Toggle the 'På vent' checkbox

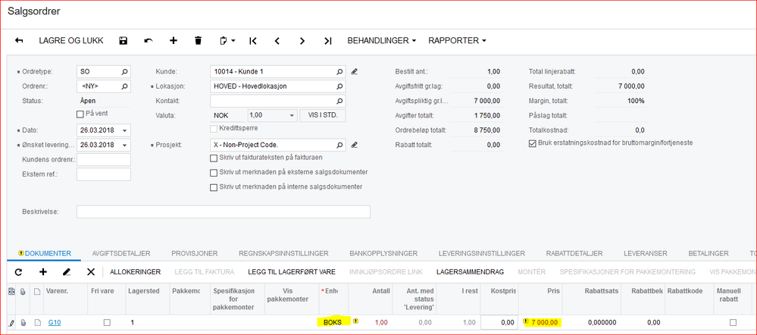tap(80, 114)
